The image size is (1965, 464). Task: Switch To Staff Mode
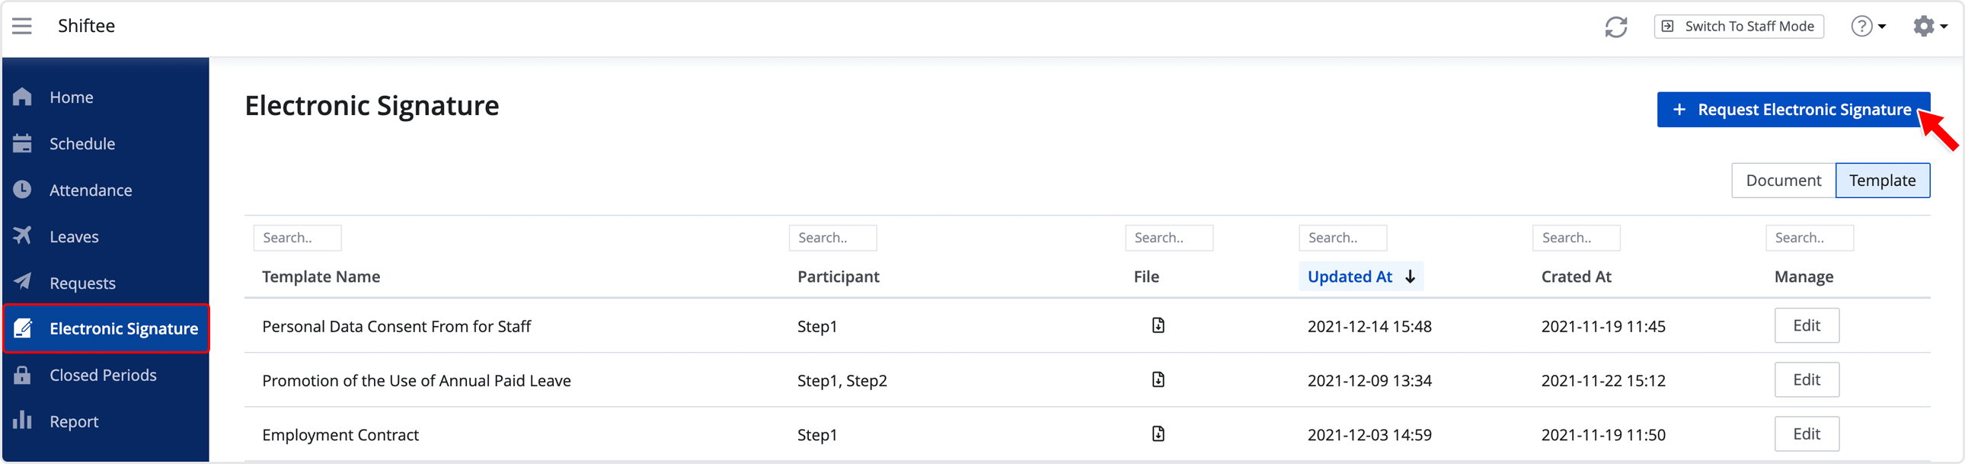(1739, 27)
